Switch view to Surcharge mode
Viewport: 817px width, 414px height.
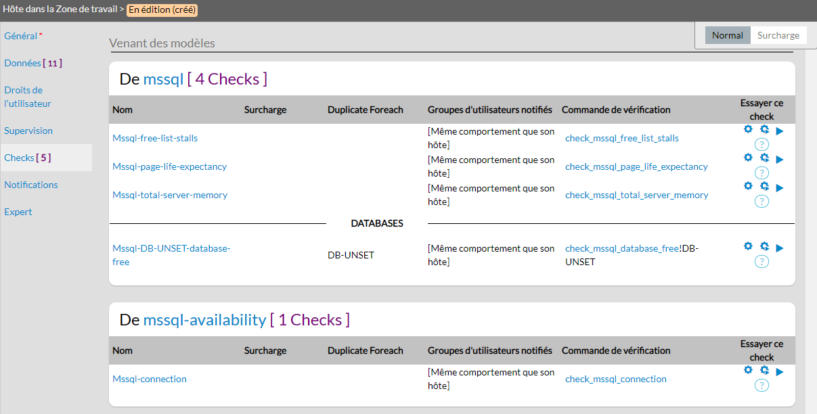tap(778, 35)
